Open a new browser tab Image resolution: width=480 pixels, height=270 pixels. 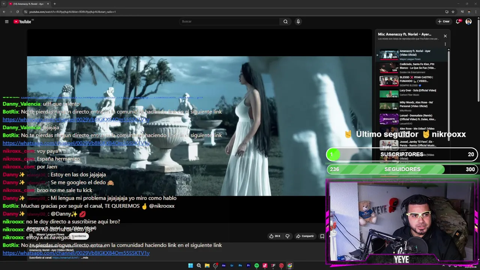(54, 4)
